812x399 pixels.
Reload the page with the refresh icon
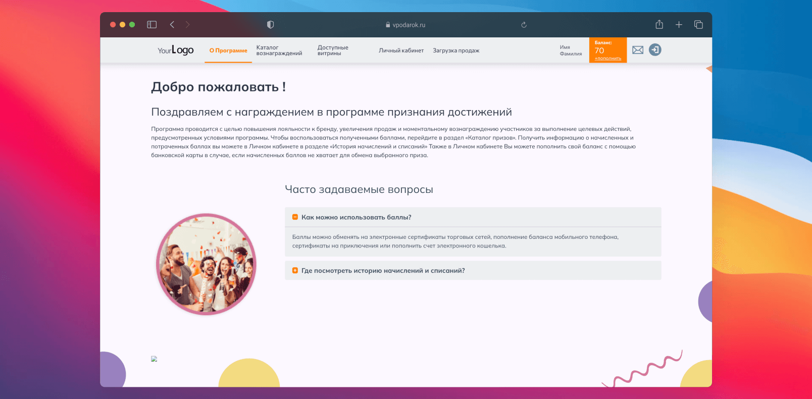[524, 25]
